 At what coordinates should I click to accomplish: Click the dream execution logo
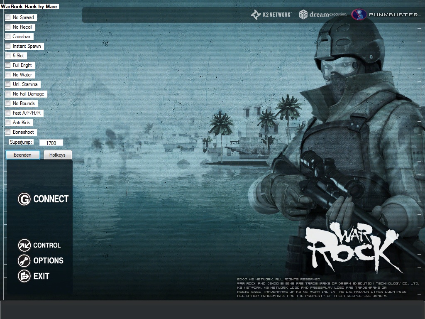coord(322,15)
